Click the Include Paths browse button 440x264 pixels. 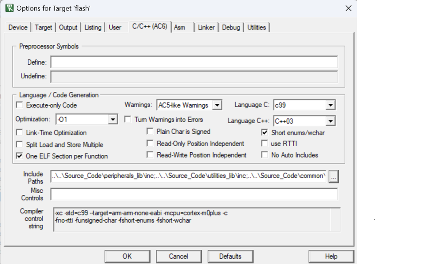pos(333,176)
